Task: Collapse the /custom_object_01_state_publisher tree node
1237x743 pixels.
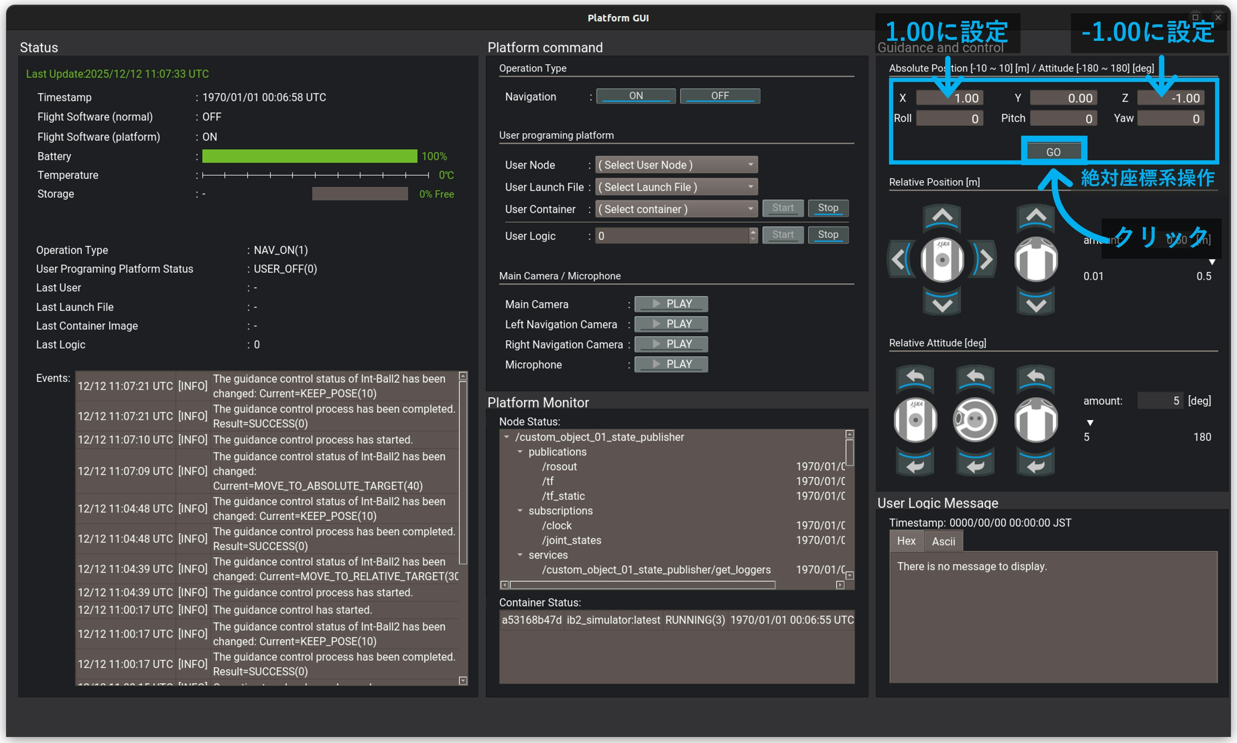Action: tap(507, 437)
